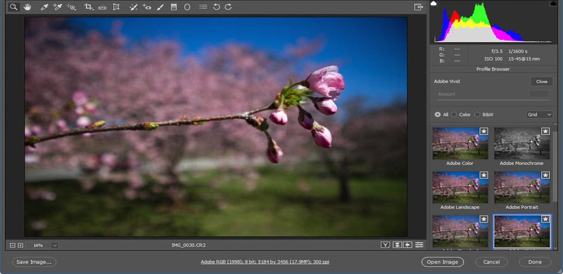Toggle favorite star on Adobe Standard
Image resolution: width=563 pixels, height=274 pixels.
click(484, 219)
